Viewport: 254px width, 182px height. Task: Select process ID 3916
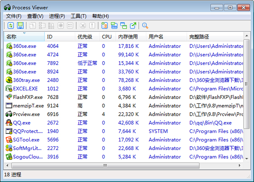[x=53, y=157]
